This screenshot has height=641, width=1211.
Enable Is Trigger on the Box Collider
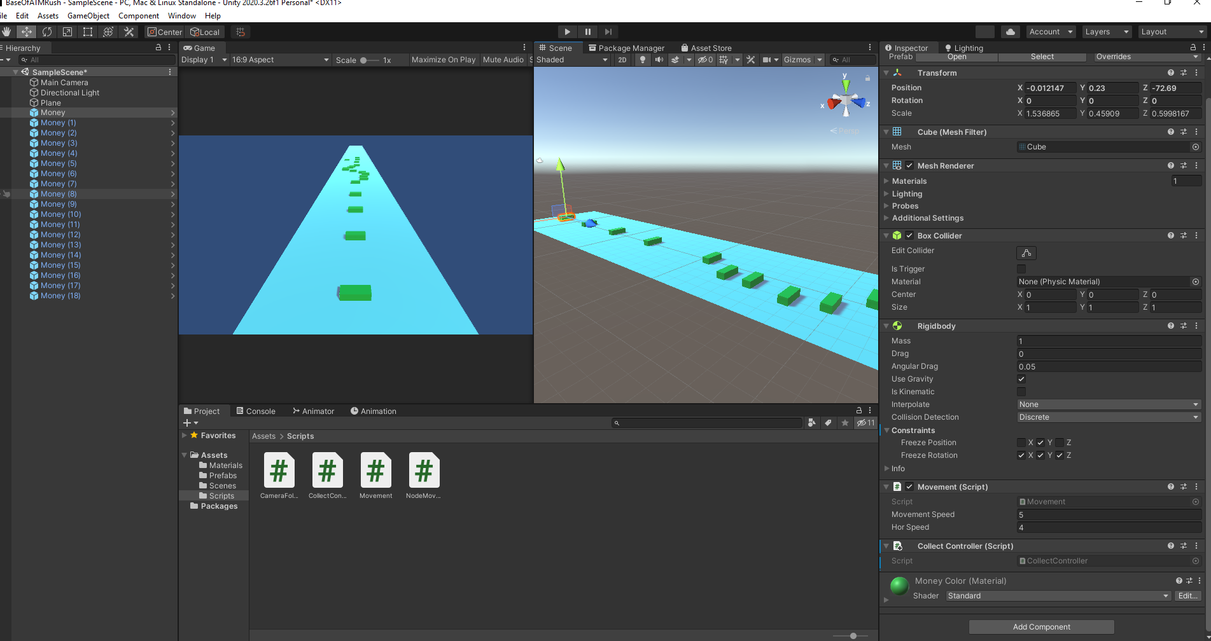[x=1021, y=268]
